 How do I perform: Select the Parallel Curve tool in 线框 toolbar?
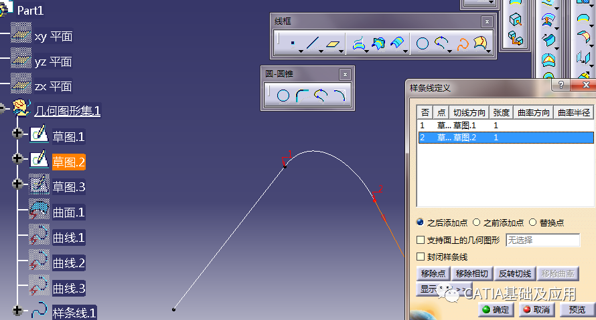pyautogui.click(x=397, y=43)
